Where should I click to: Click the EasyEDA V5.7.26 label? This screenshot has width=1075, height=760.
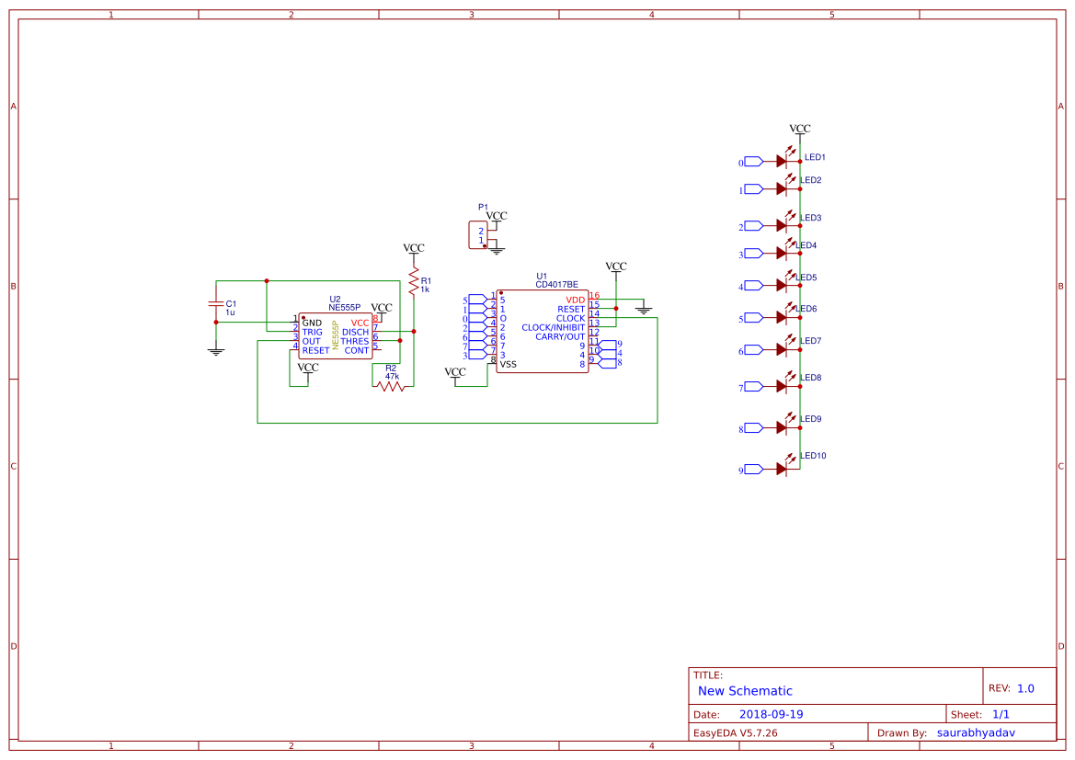(x=738, y=732)
